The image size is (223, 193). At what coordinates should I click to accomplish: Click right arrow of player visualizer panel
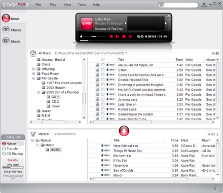(x=166, y=23)
